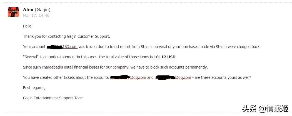Click the black redaction mark before 163.com

point(54,47)
